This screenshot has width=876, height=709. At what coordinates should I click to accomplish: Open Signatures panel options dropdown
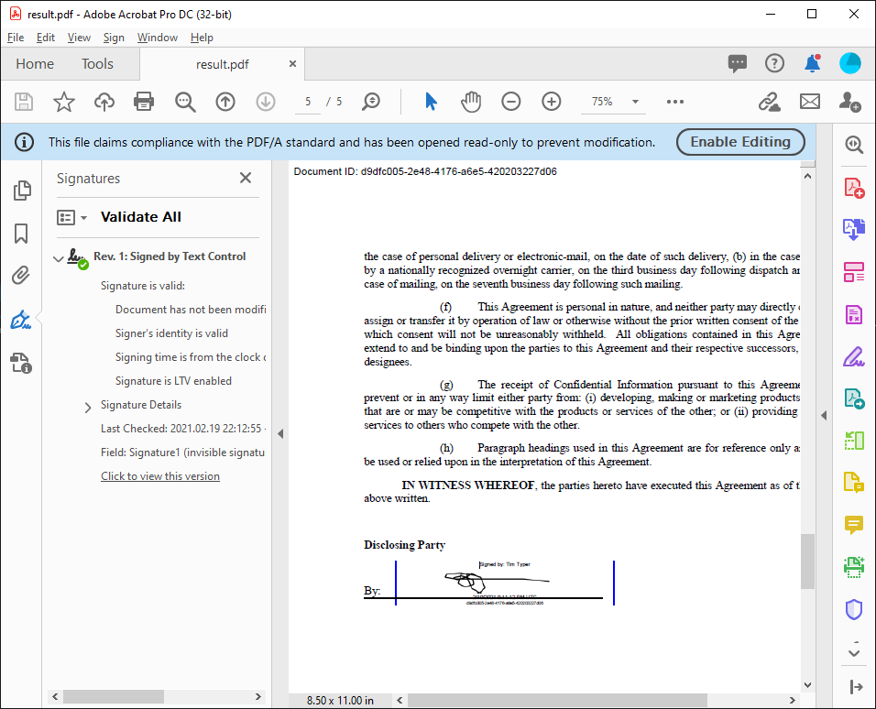coord(71,217)
